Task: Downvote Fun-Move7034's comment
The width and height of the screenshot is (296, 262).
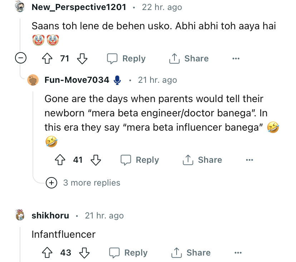Action: [95, 160]
